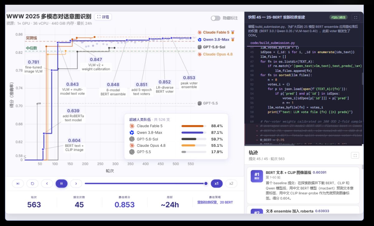This screenshot has height=226, width=374.
Task: Click the playback progress slider handle
Action: tap(206, 184)
